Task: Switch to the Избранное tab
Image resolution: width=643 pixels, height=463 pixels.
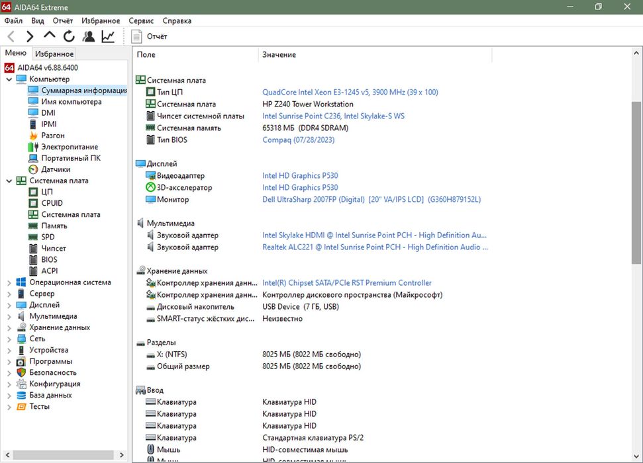Action: point(54,54)
